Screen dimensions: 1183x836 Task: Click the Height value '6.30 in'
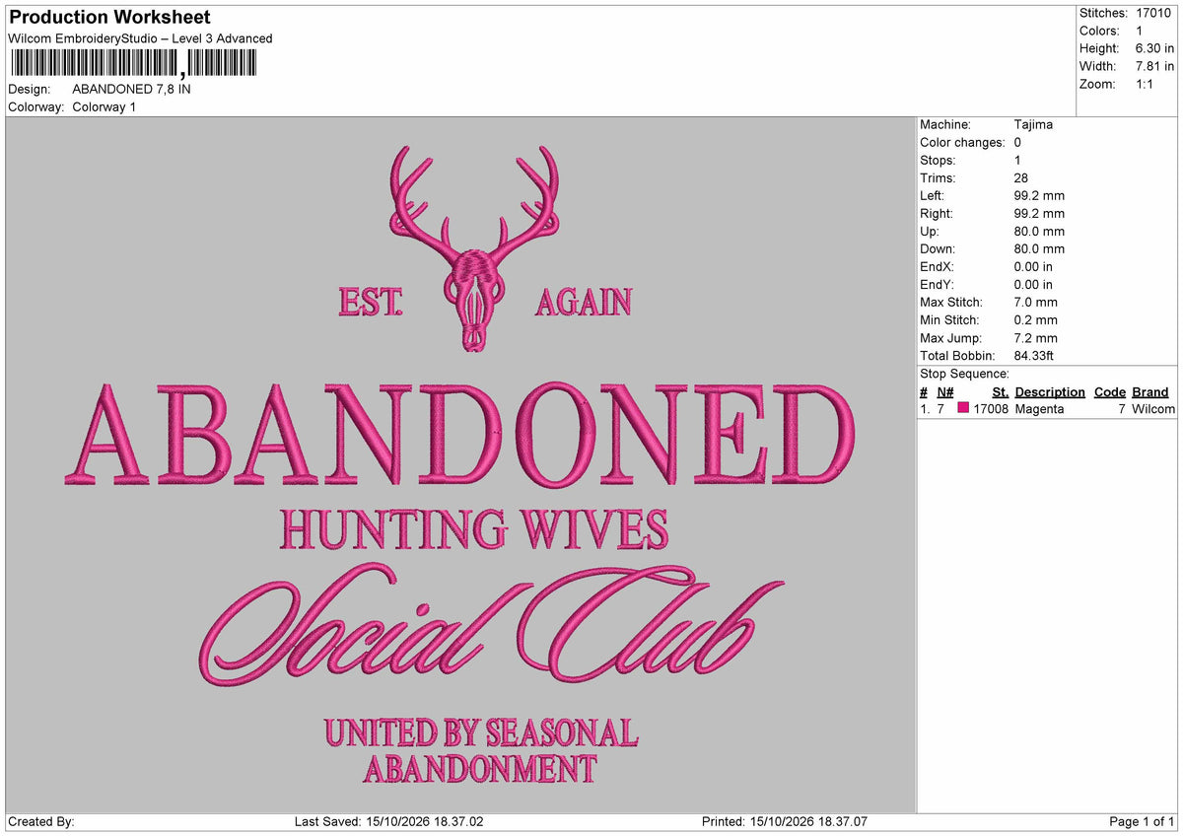tap(1154, 48)
